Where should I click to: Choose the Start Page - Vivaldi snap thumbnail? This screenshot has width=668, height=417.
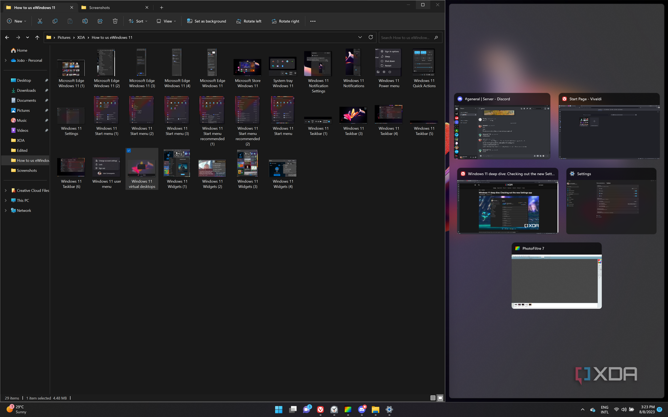pos(609,126)
